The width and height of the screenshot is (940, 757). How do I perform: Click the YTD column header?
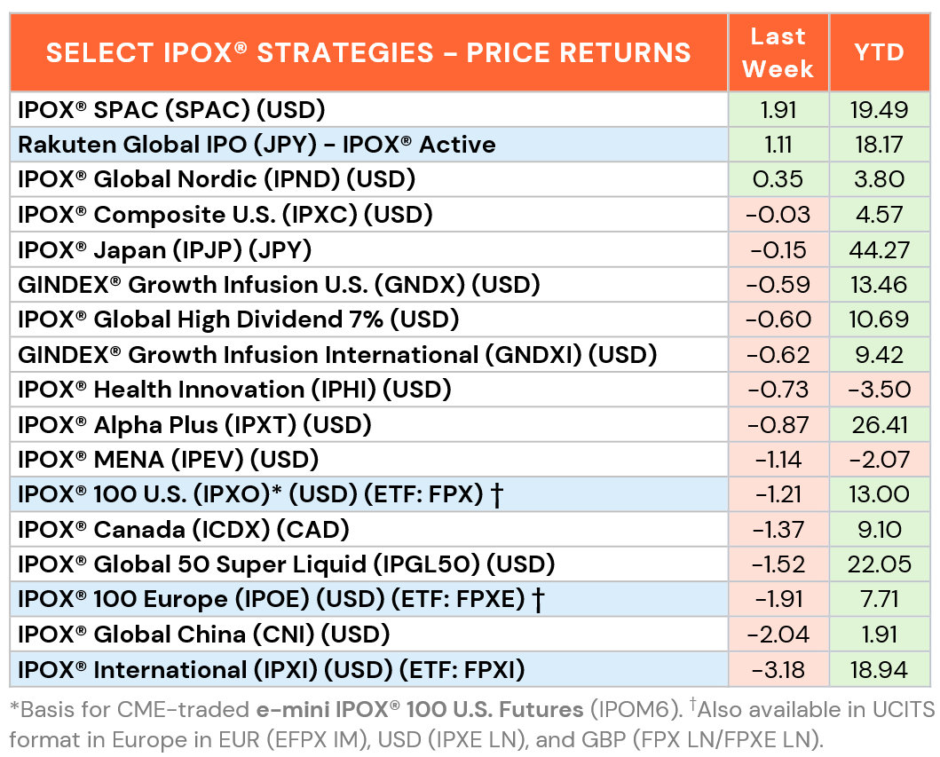(x=880, y=52)
